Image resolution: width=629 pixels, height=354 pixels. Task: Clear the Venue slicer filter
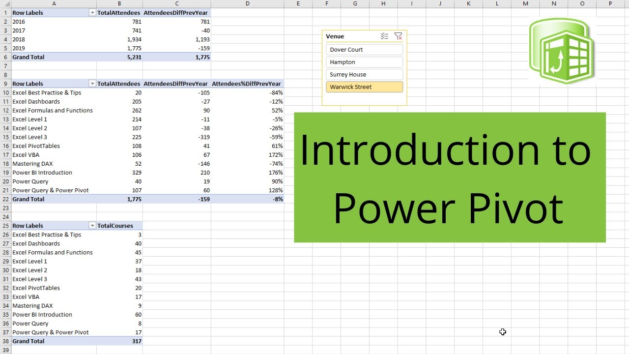pos(399,36)
